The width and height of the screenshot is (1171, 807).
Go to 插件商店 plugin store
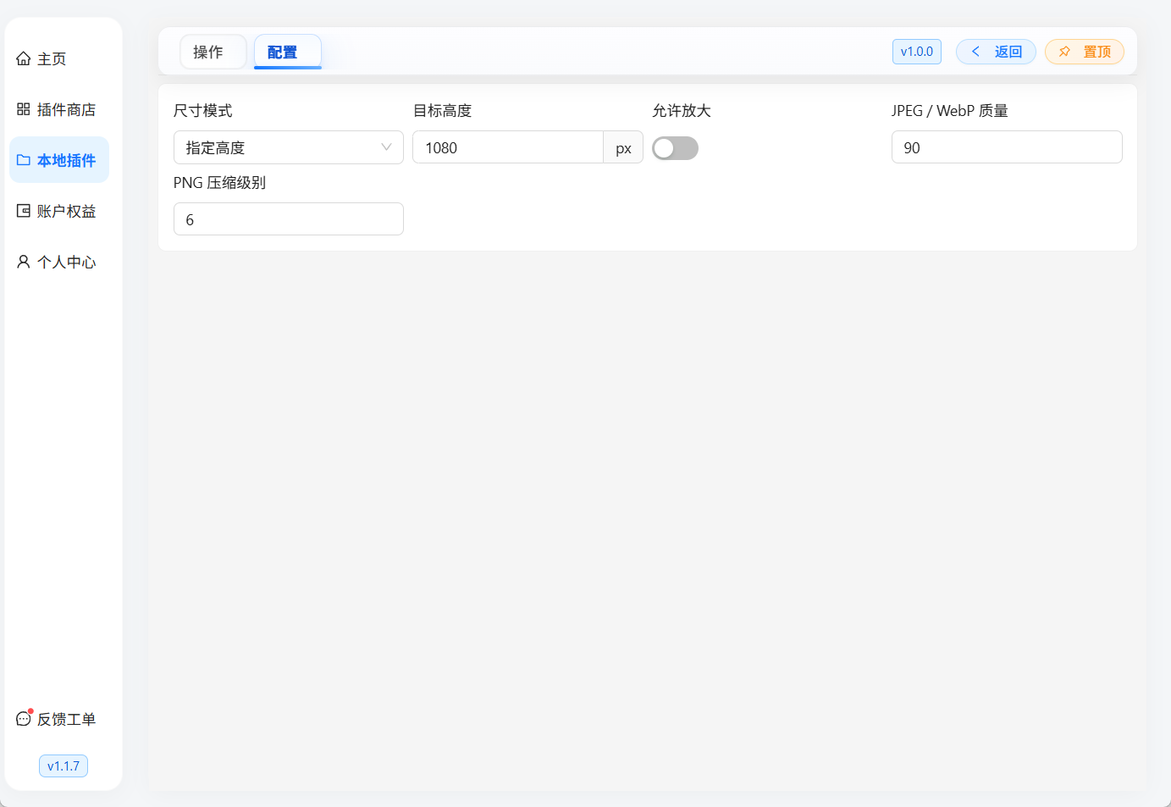click(58, 109)
